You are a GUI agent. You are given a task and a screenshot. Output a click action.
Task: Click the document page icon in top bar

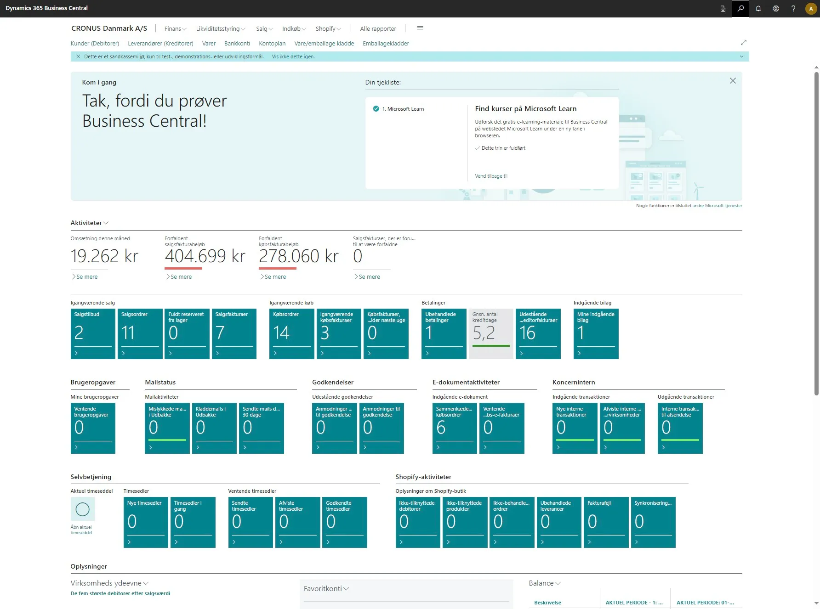(723, 8)
